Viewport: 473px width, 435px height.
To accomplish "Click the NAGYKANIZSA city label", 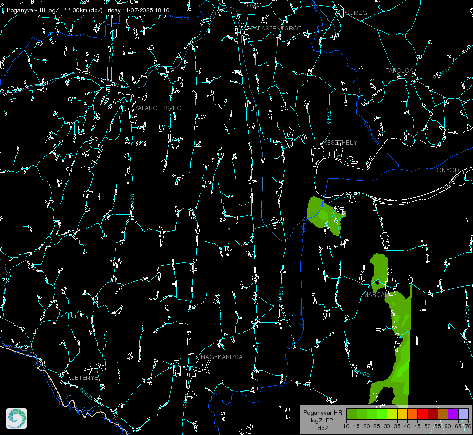I will pos(222,357).
